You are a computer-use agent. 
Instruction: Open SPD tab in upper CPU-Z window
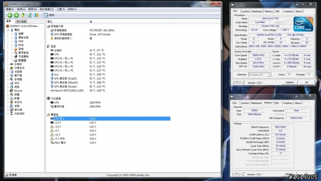pyautogui.click(x=277, y=12)
